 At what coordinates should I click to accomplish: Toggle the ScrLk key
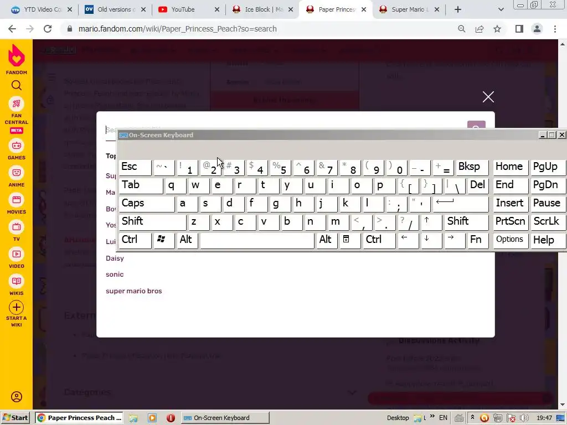(548, 221)
